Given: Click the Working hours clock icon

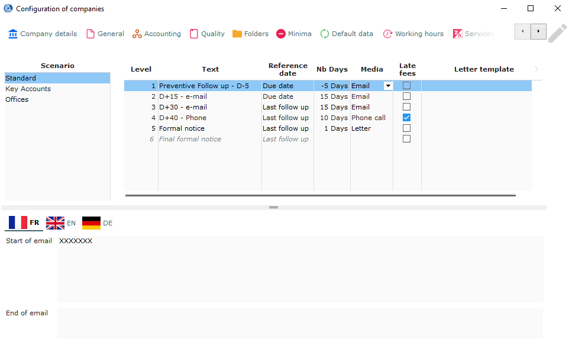Looking at the screenshot, I should (388, 34).
